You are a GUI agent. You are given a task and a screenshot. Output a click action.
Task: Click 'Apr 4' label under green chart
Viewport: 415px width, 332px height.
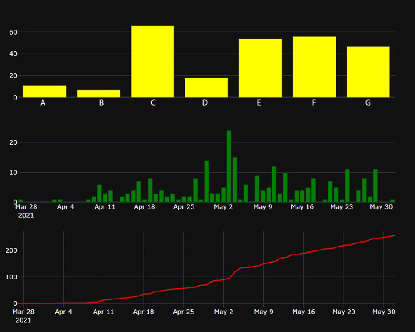point(65,207)
